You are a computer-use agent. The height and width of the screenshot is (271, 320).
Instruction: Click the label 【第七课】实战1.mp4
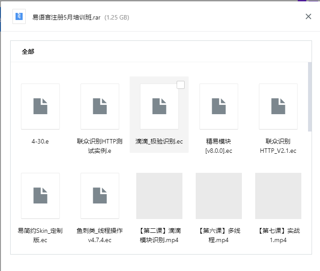278,235
